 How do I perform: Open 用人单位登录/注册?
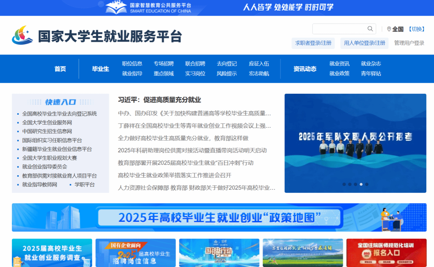(x=364, y=43)
